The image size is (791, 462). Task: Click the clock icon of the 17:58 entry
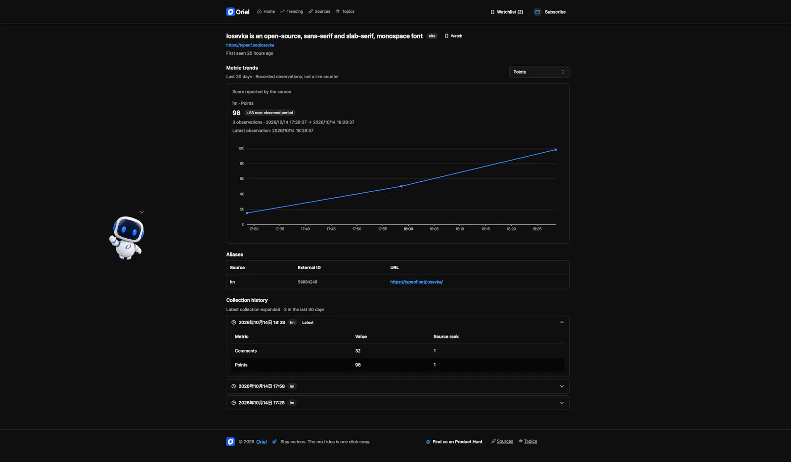point(234,386)
